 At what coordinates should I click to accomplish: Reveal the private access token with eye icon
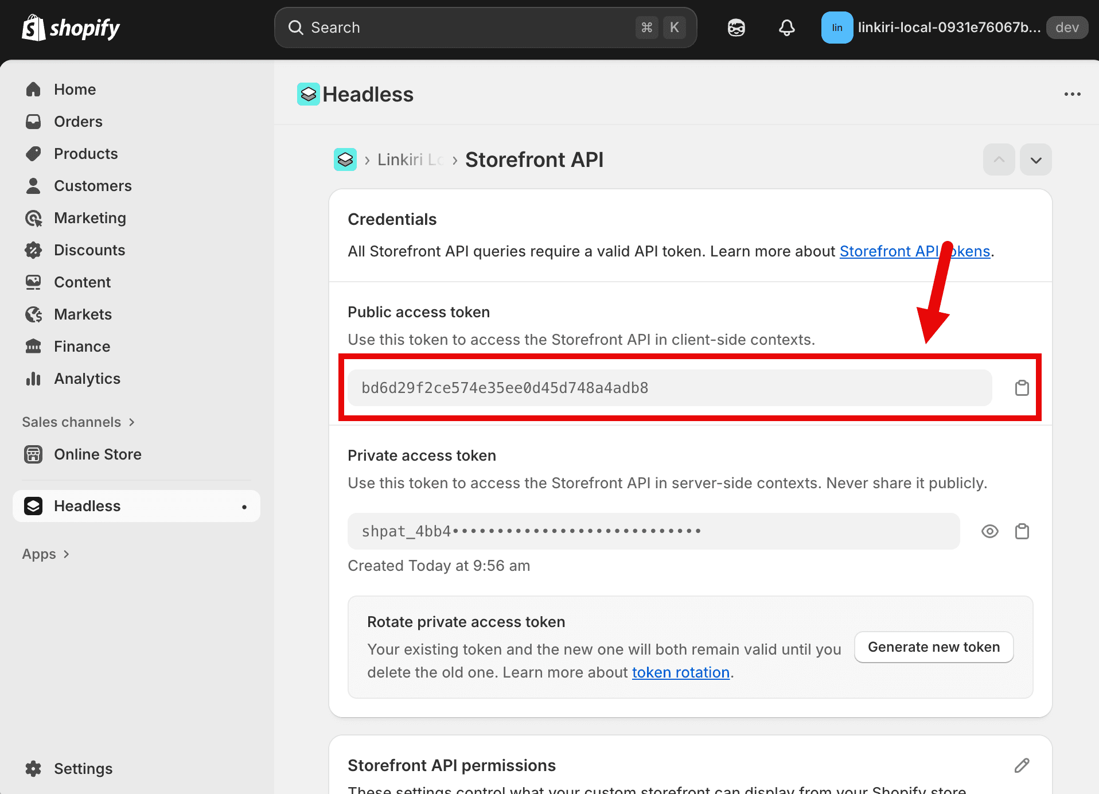click(x=989, y=531)
